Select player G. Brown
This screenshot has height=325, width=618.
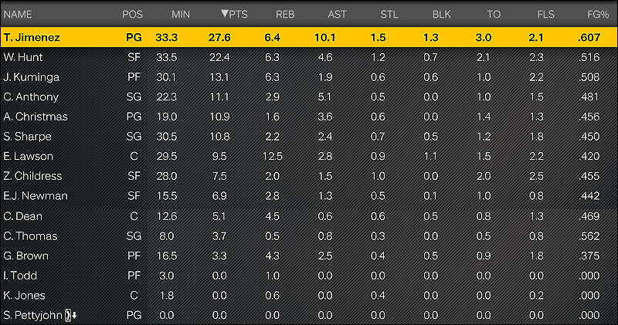point(309,256)
